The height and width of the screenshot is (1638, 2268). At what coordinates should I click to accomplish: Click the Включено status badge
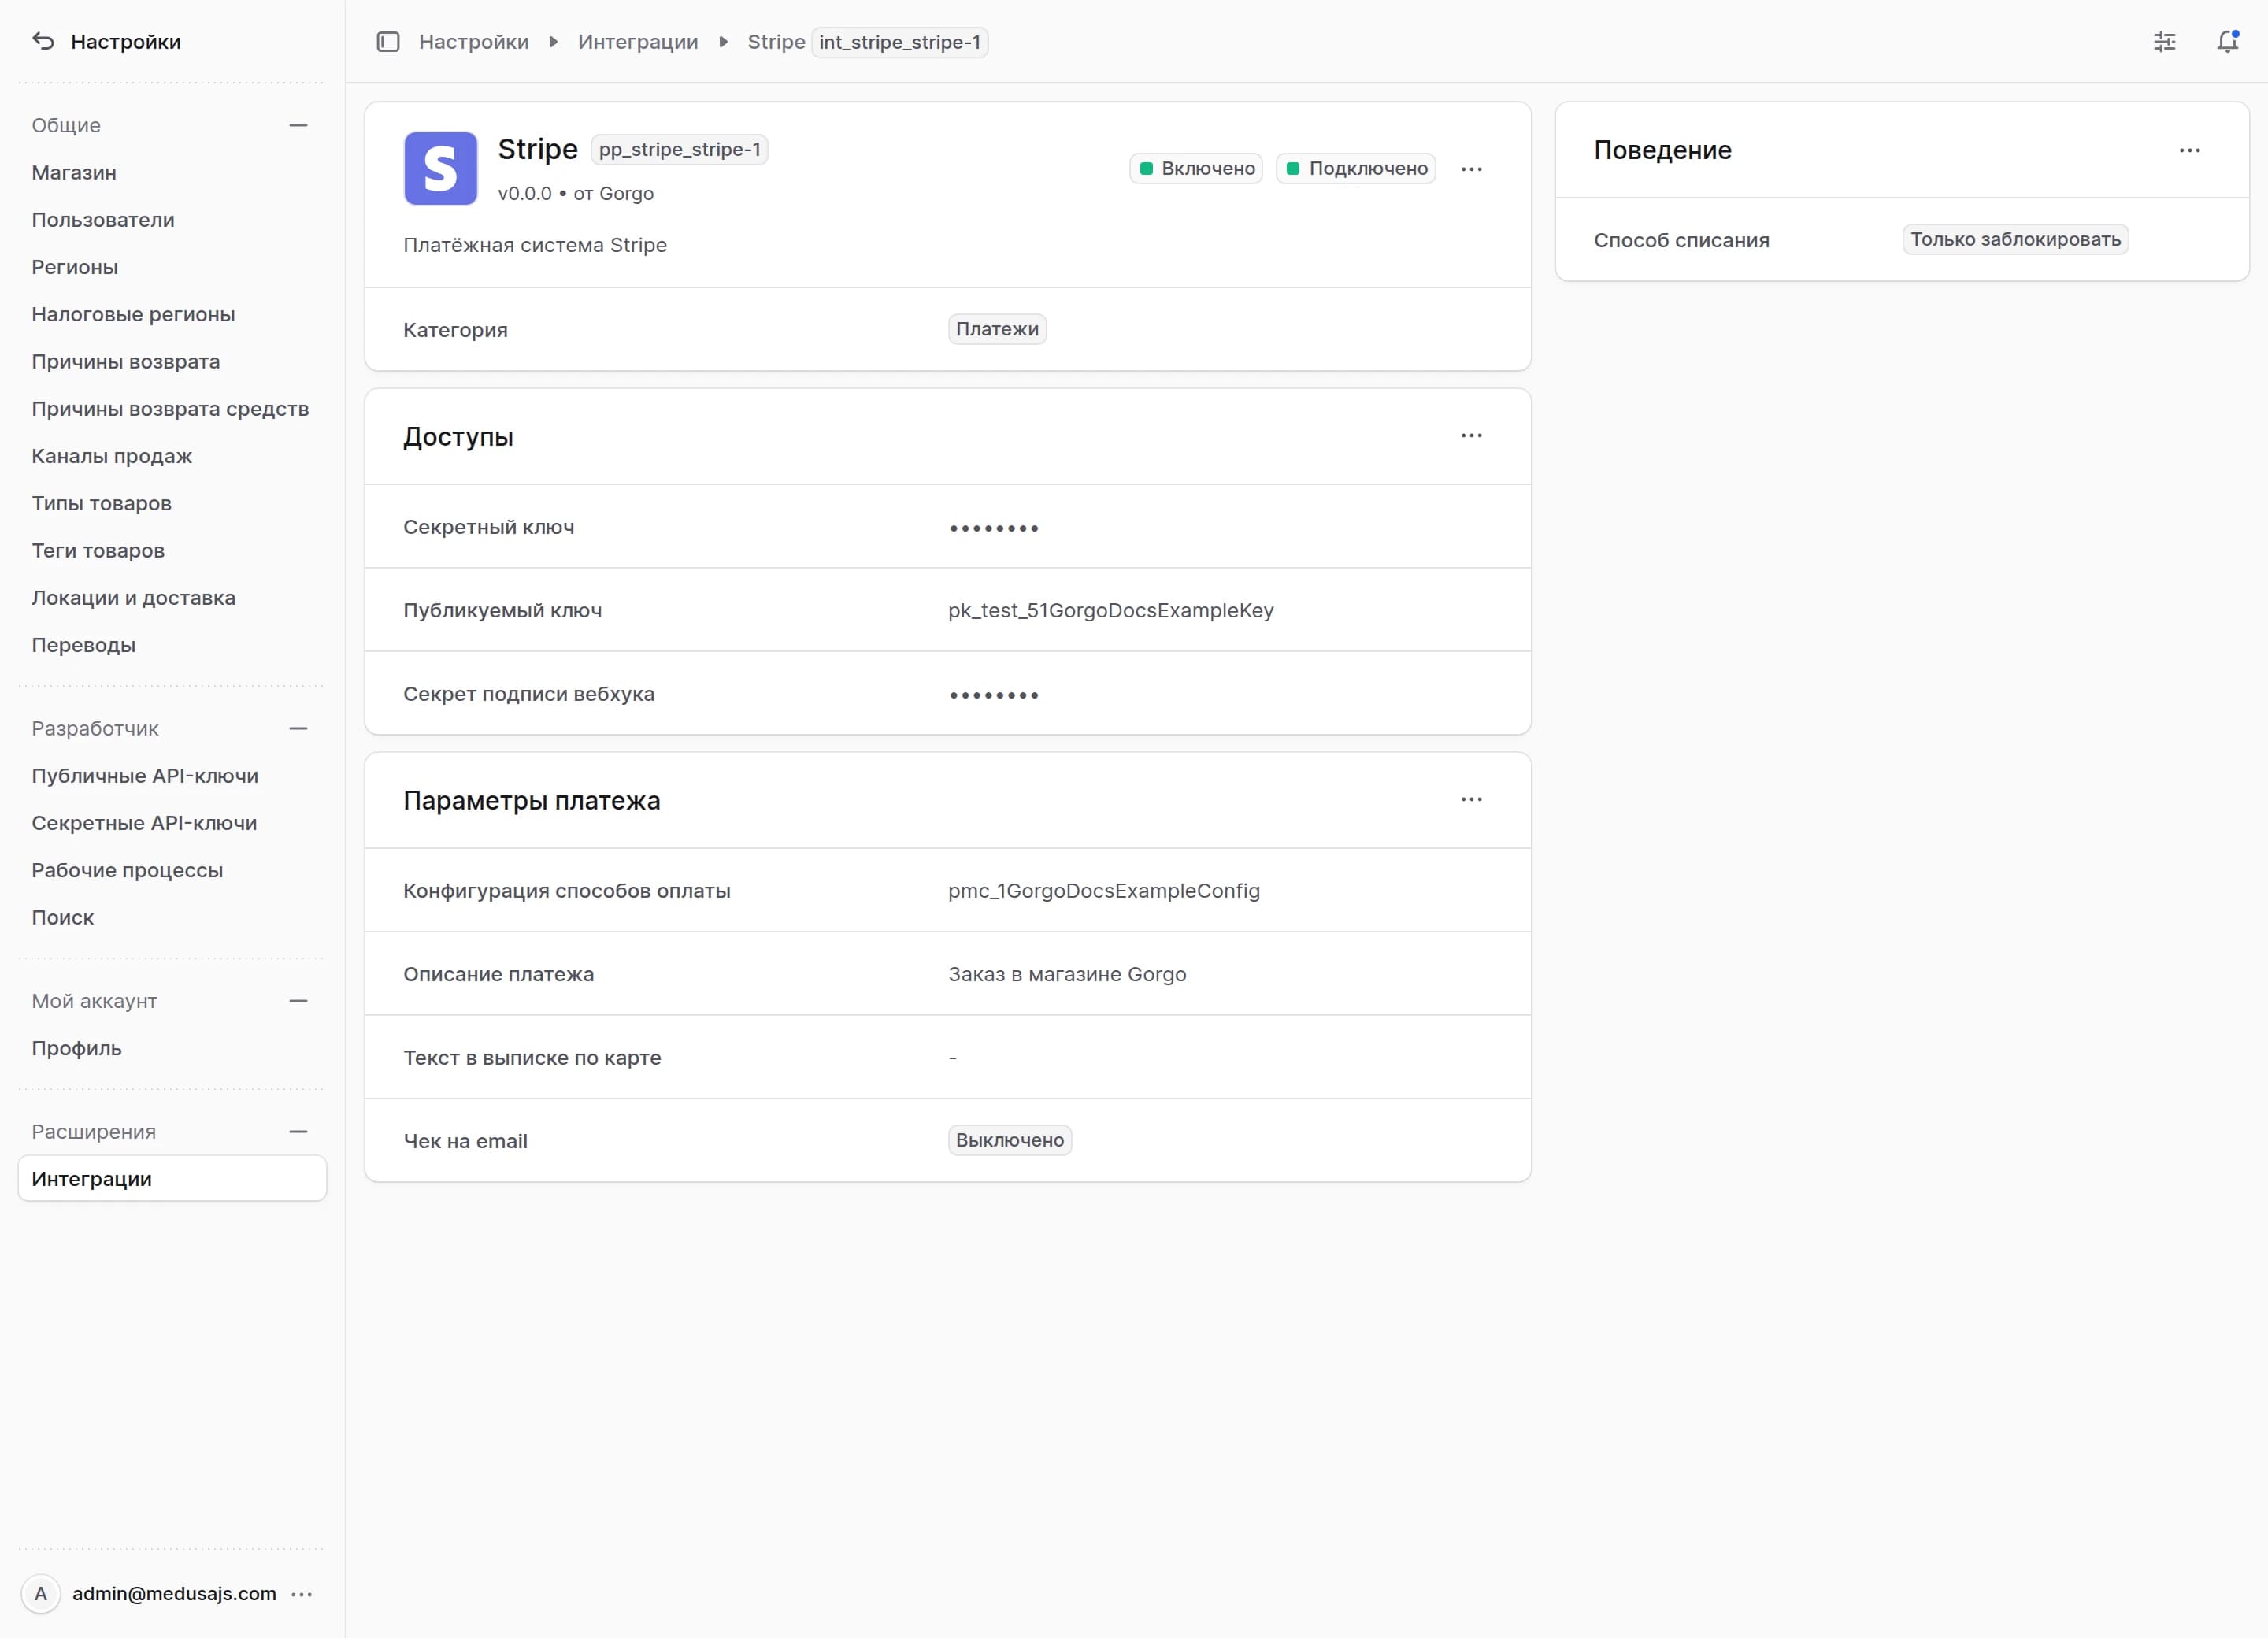click(x=1196, y=169)
